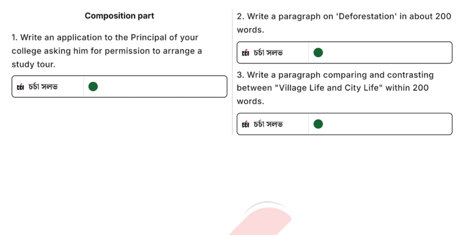The image size is (465, 235).
Task: Open চর্চা সলভ under the Deforestation question
Action: [x=268, y=53]
